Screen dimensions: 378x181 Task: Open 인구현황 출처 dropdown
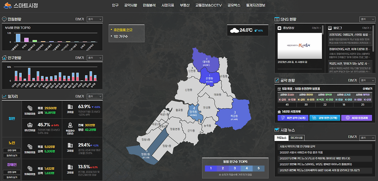95,58
